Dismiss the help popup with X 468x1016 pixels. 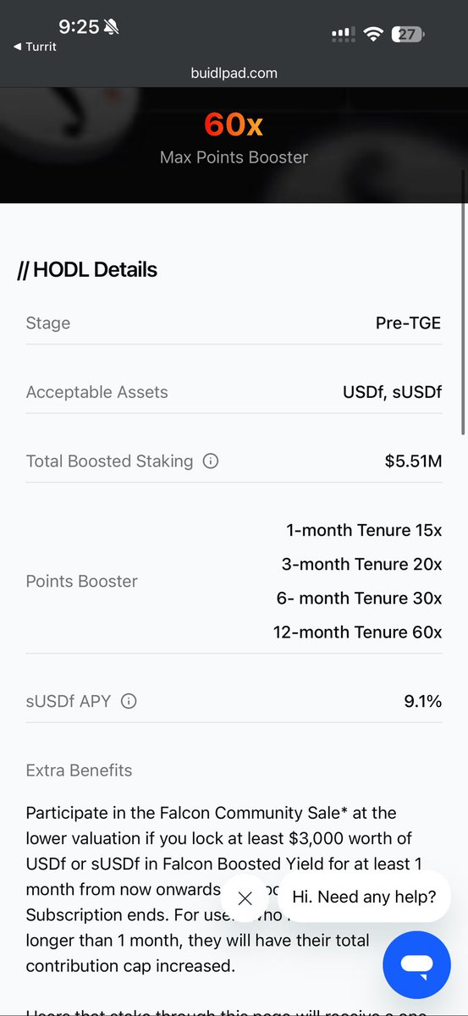point(245,898)
